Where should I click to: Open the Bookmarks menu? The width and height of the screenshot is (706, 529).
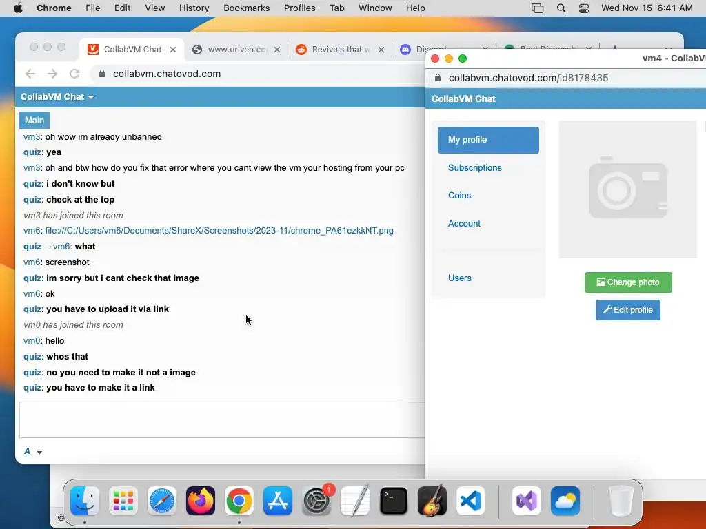pos(246,8)
